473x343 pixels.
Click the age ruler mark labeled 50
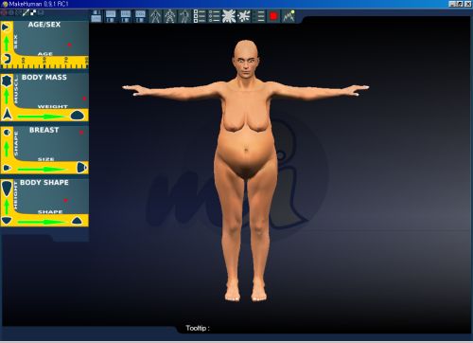click(x=44, y=60)
